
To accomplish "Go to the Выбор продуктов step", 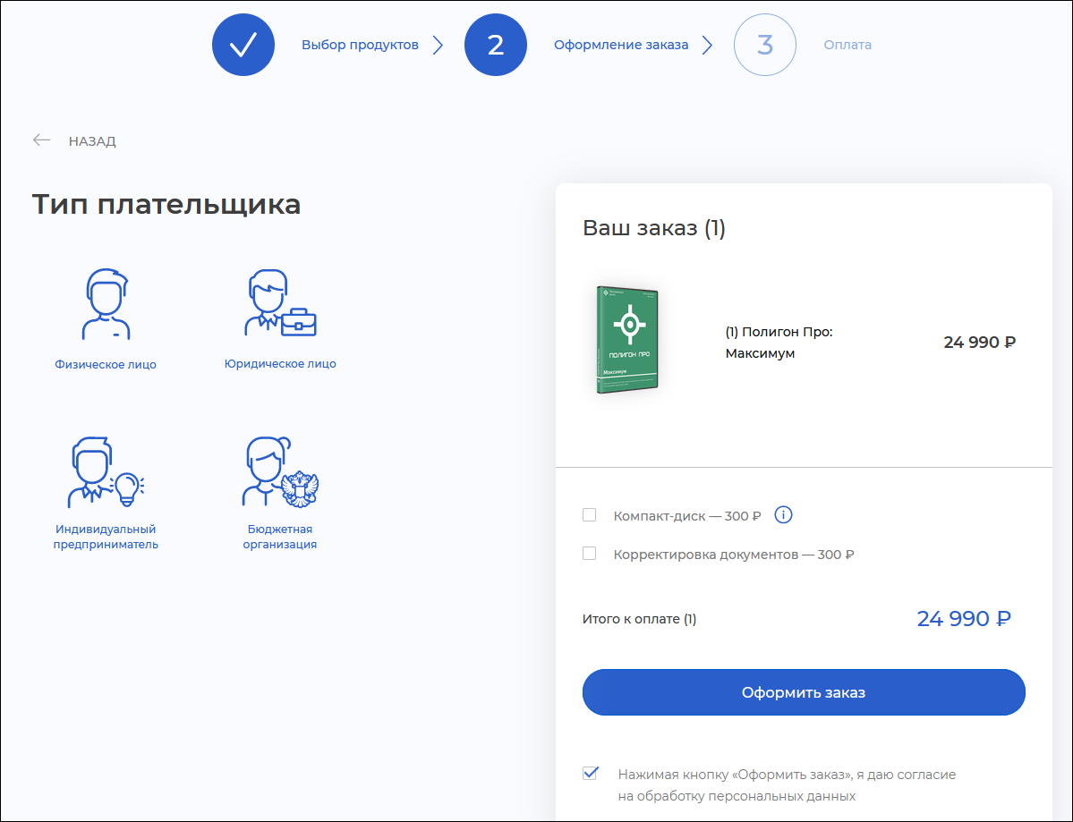I will tap(360, 45).
